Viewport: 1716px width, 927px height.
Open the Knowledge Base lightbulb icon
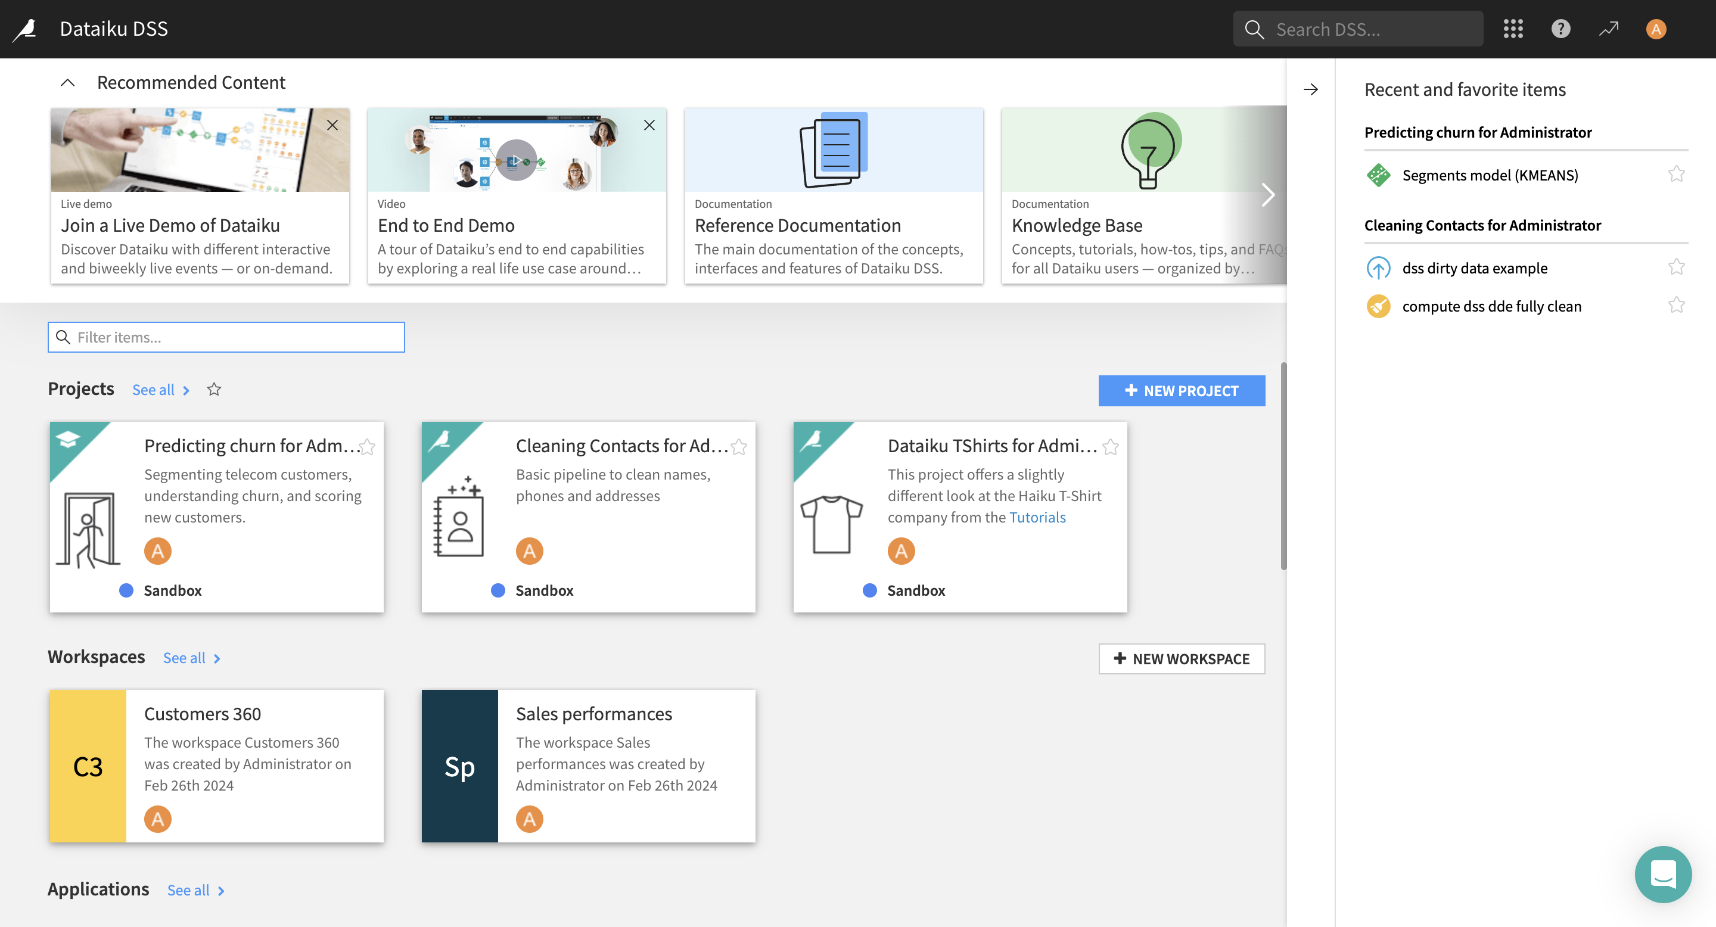[1151, 150]
